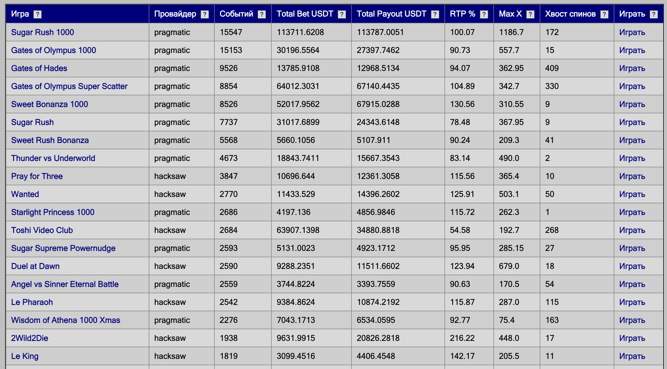
Task: Open the Toshi Video Club link
Action: (x=42, y=230)
